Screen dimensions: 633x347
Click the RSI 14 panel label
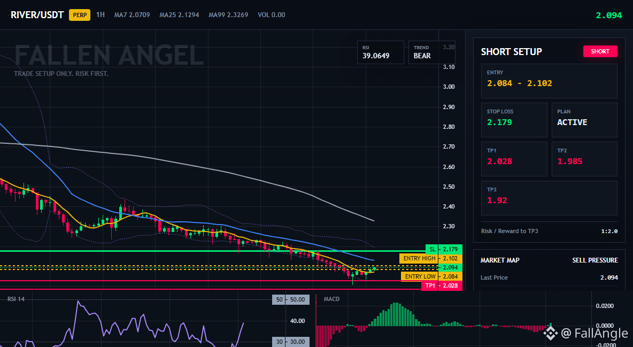point(16,299)
